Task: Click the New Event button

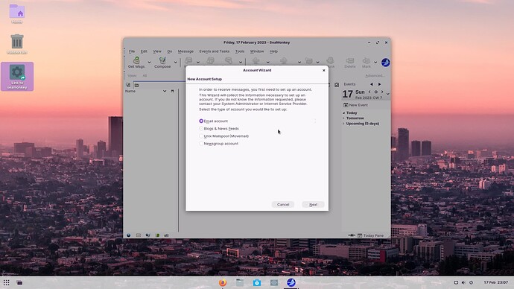Action: [355, 105]
